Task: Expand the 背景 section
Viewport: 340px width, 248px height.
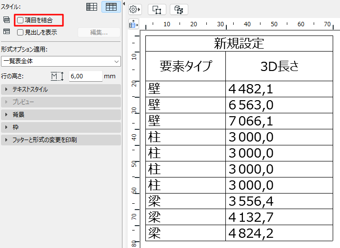Action: coord(61,115)
